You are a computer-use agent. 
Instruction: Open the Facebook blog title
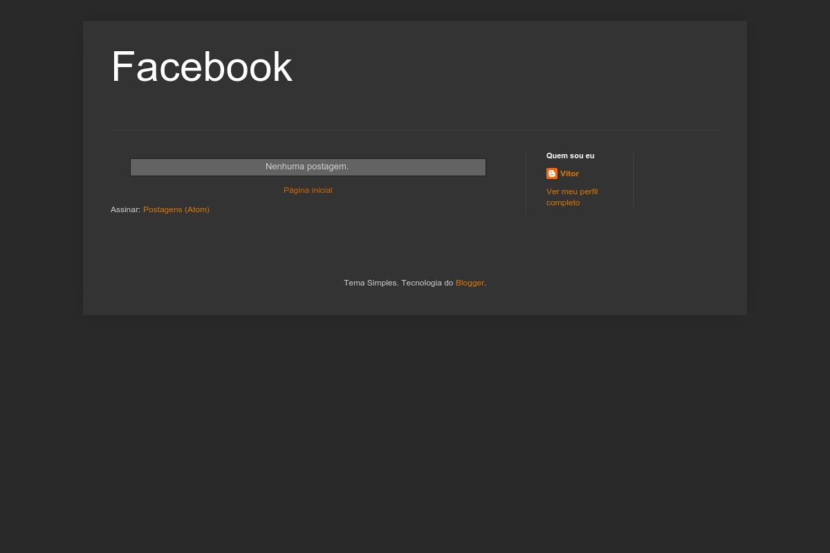pos(201,67)
